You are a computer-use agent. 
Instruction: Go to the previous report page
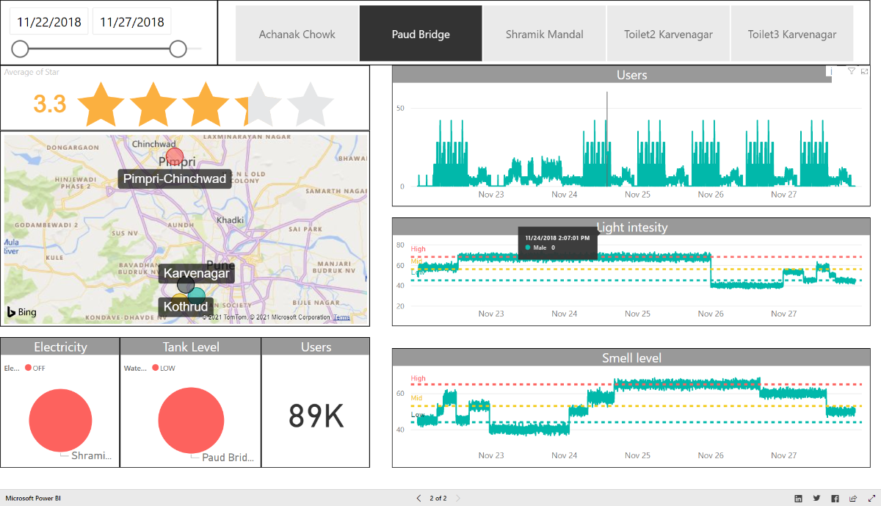[419, 499]
